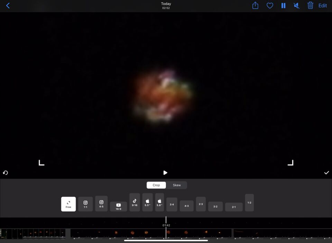The image size is (332, 243).
Task: Play the video preview
Action: pos(165,173)
